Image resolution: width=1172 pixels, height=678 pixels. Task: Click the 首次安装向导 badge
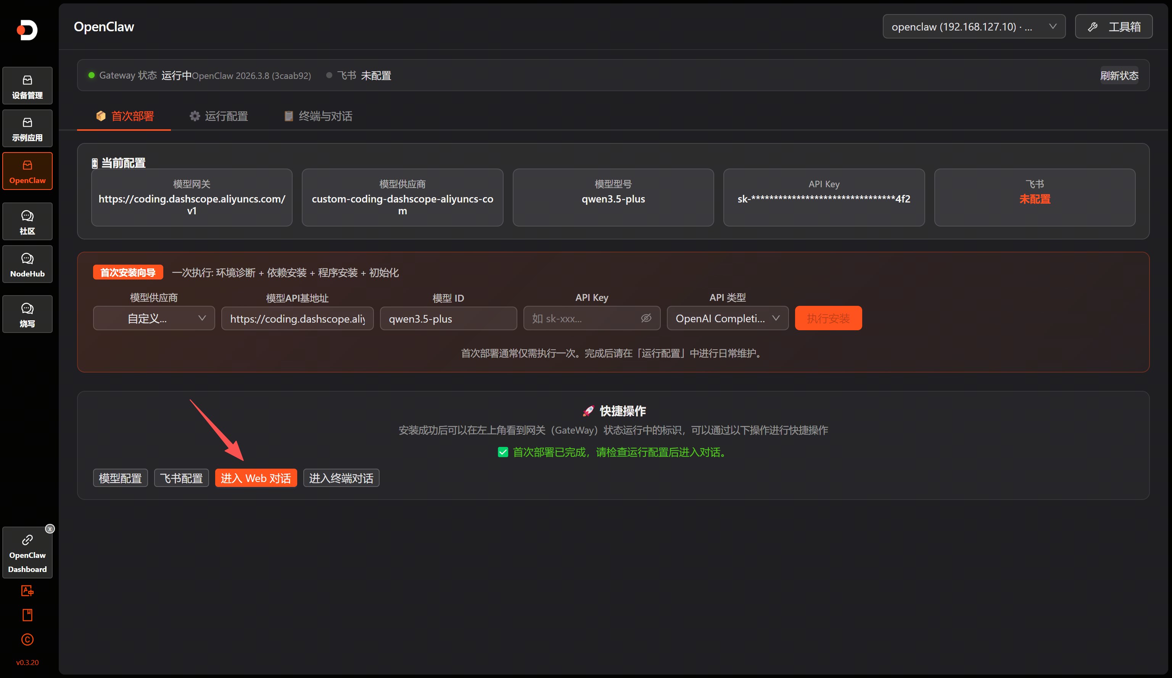pos(128,272)
